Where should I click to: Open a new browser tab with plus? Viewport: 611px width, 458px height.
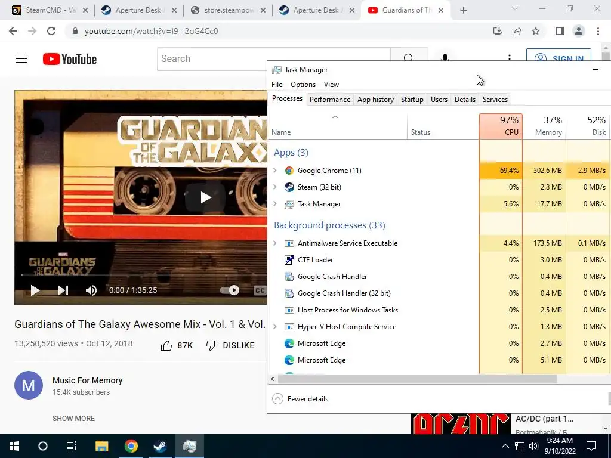pos(463,10)
